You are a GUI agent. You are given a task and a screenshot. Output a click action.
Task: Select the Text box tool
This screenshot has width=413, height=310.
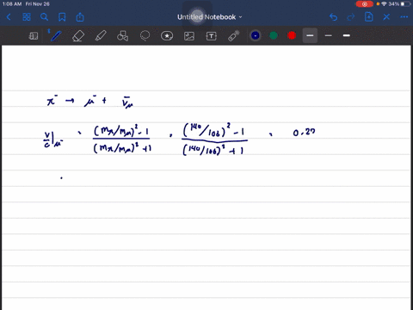coord(212,36)
